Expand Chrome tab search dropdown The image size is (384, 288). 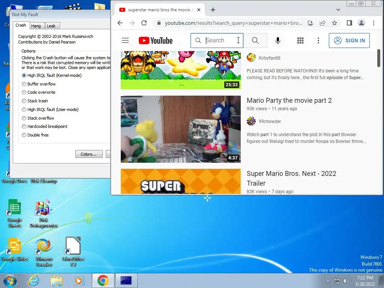[338, 10]
